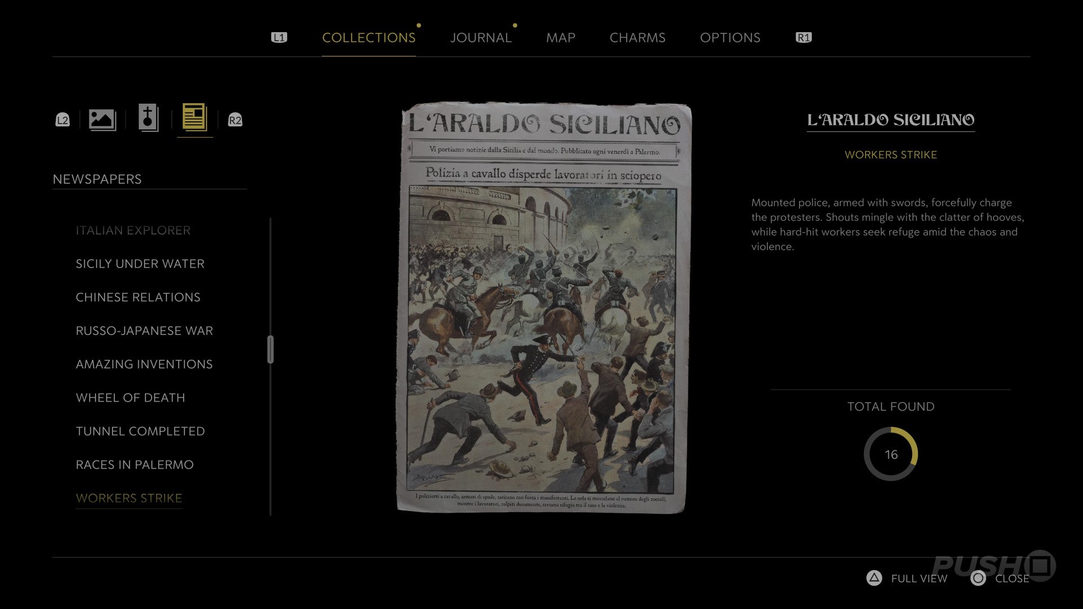Click the triangle Full View icon
This screenshot has width=1083, height=609.
tap(874, 578)
